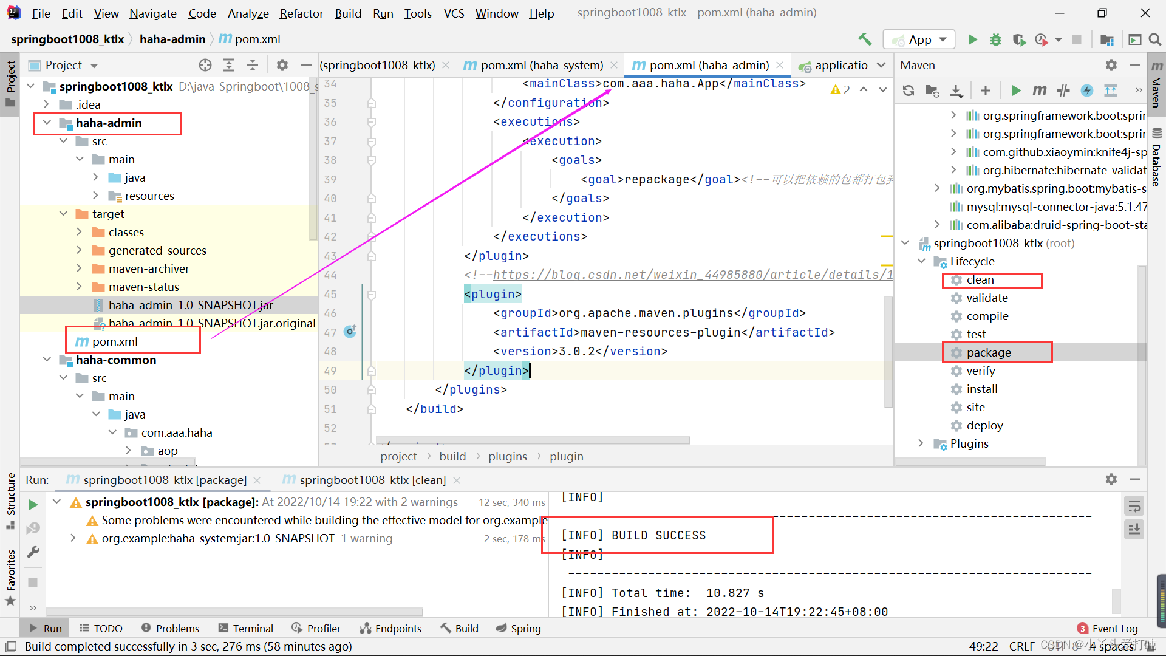Close the pom.xml (haha-admin) tab
Viewport: 1166px width, 656px height.
780,65
